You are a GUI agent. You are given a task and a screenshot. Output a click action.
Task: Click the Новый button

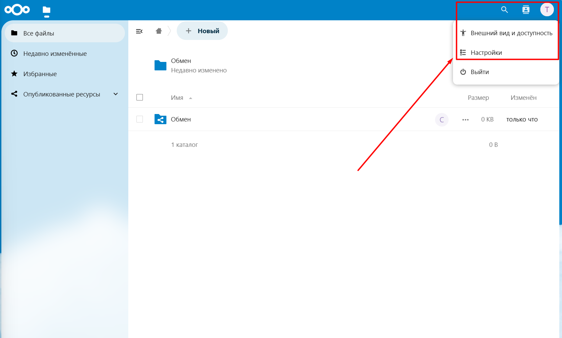202,31
